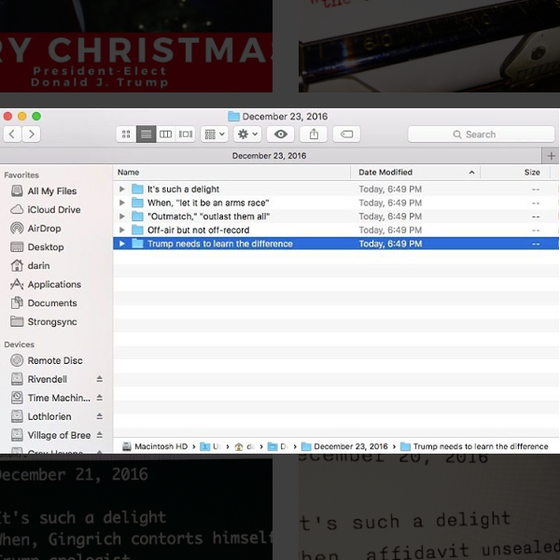This screenshot has width=560, height=560.
Task: Eject the Lothlorien drive
Action: click(100, 416)
